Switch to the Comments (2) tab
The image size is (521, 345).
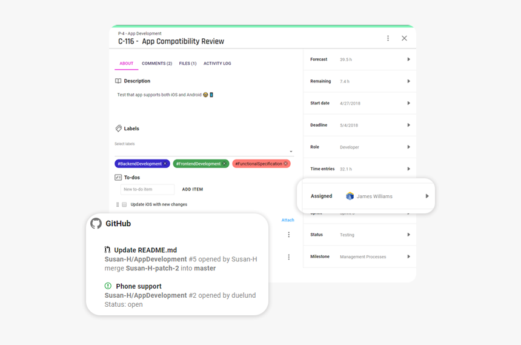(x=157, y=64)
